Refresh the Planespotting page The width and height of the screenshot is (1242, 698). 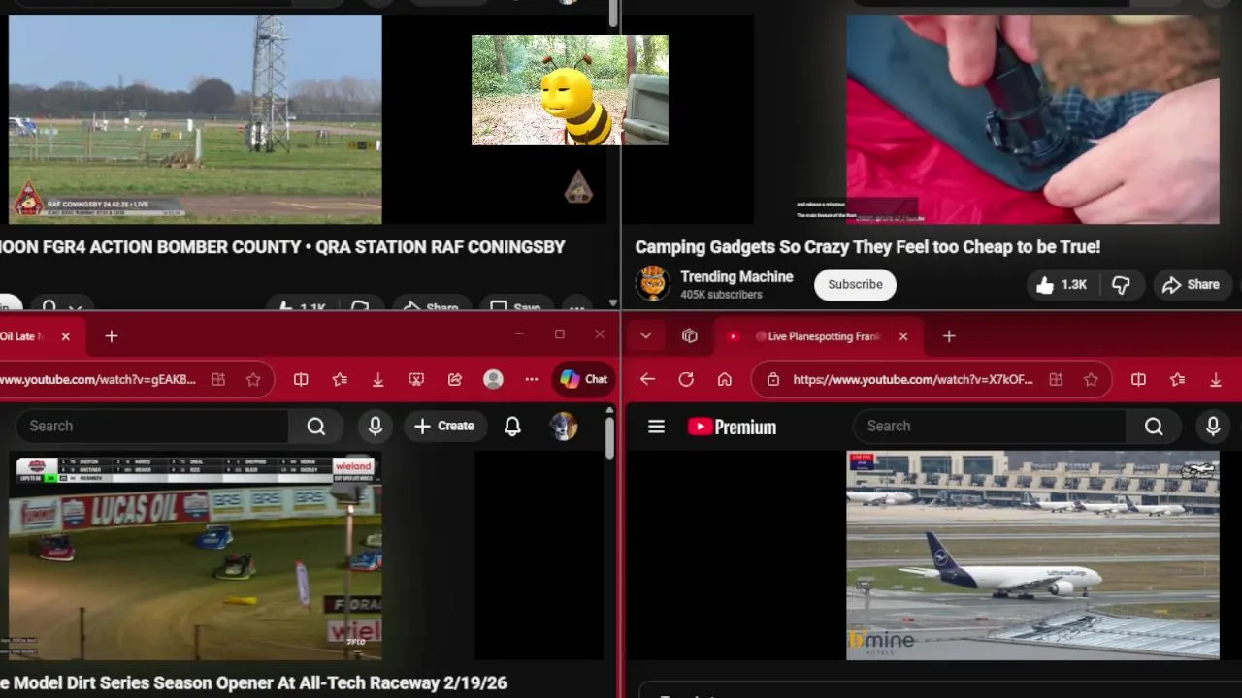[x=686, y=380]
